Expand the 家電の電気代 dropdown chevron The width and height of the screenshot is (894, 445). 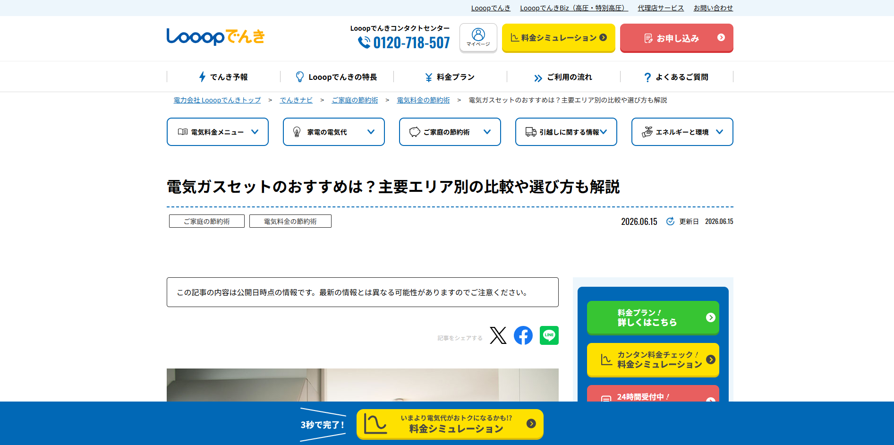[371, 132]
